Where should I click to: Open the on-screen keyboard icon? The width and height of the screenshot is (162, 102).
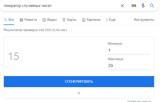pos(134,6)
